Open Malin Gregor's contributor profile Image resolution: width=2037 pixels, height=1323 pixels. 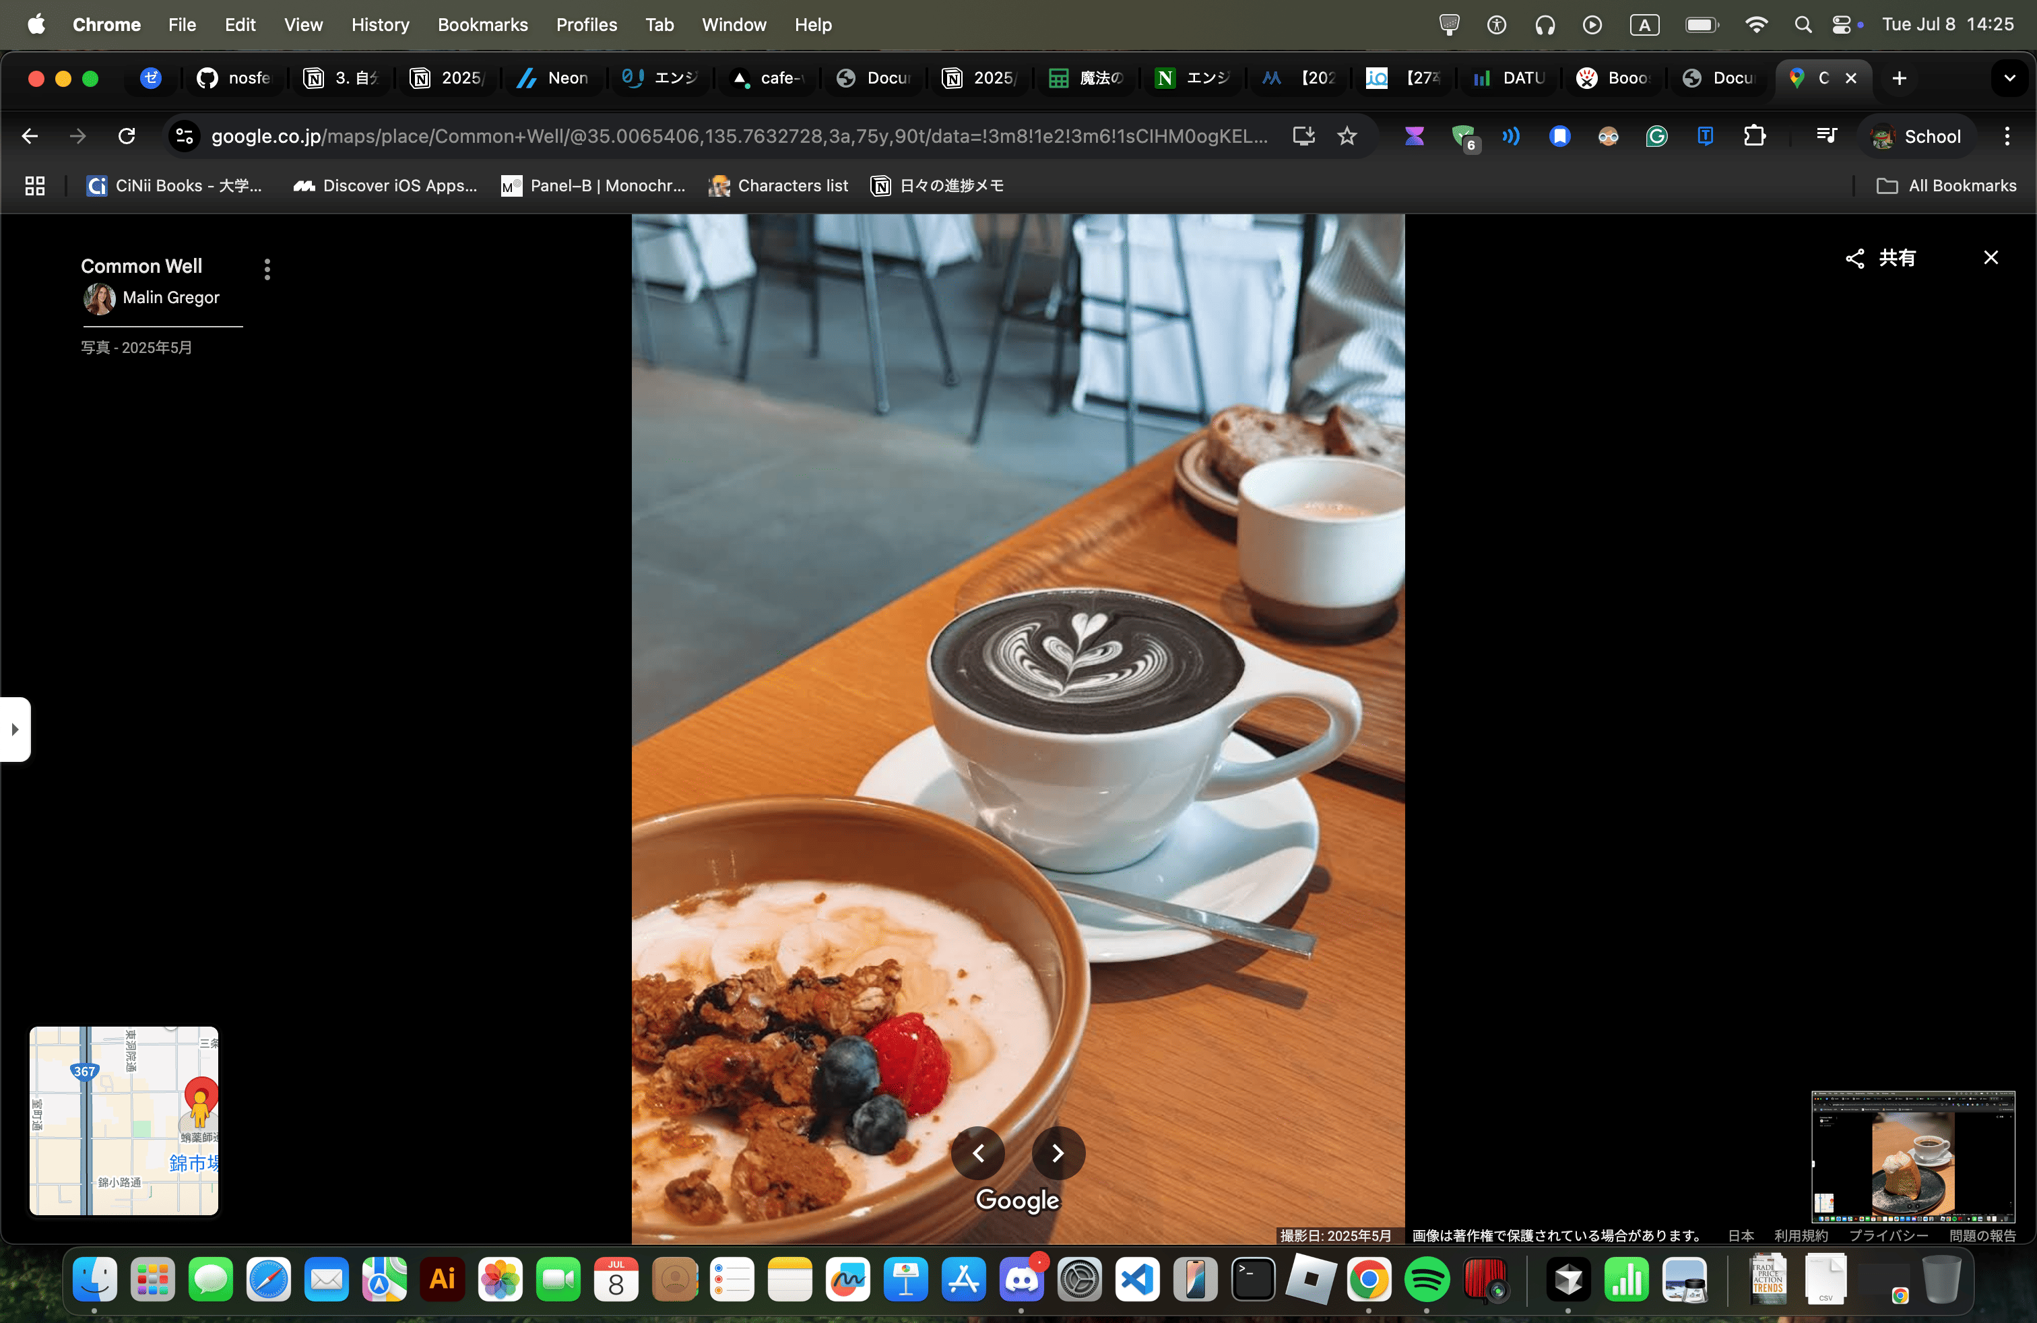(170, 297)
